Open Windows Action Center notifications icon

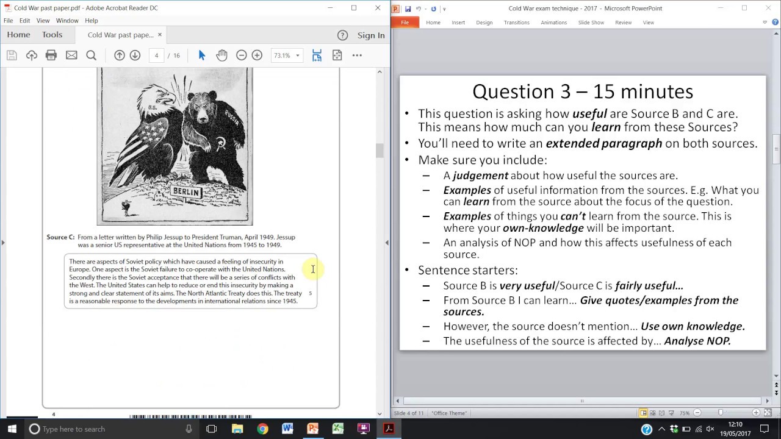(765, 429)
